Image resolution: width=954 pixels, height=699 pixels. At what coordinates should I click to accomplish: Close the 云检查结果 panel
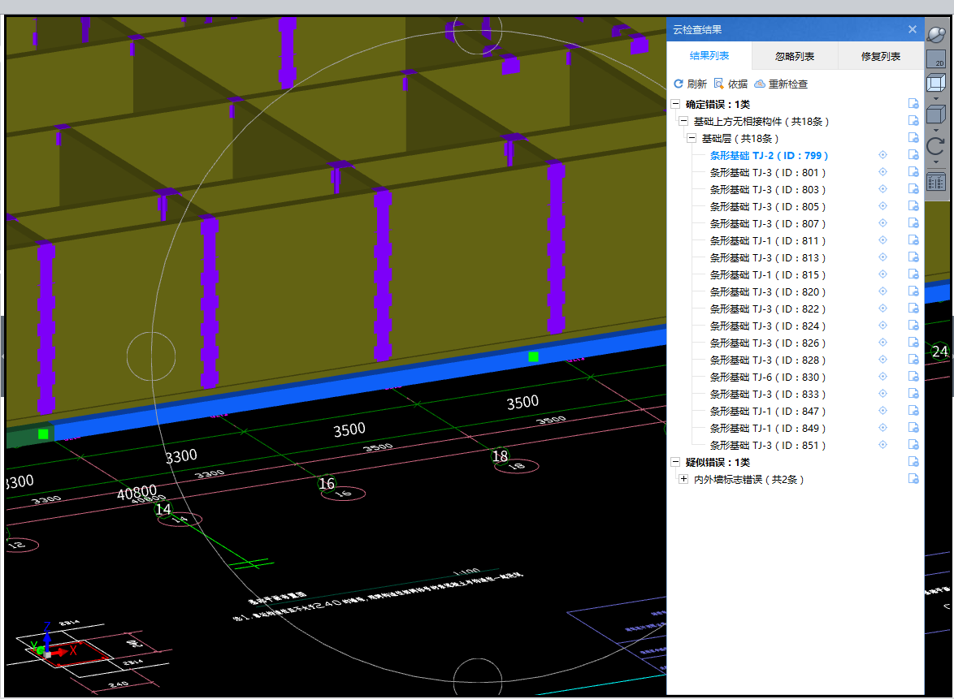click(x=913, y=29)
